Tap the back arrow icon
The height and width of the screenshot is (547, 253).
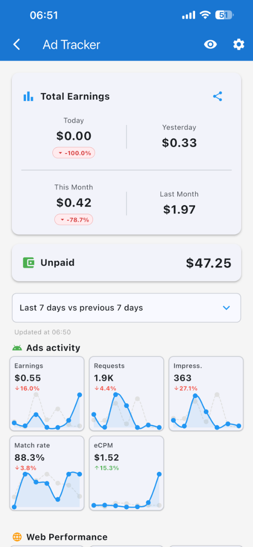(x=17, y=44)
